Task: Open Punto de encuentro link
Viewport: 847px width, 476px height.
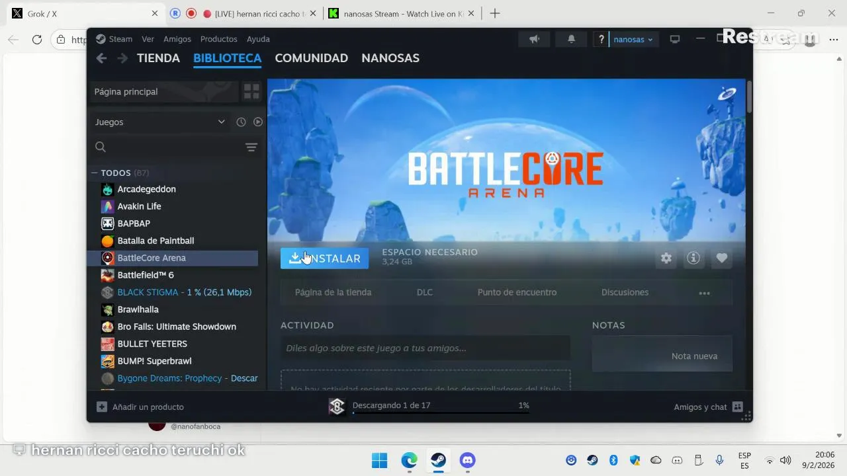Action: 517,292
